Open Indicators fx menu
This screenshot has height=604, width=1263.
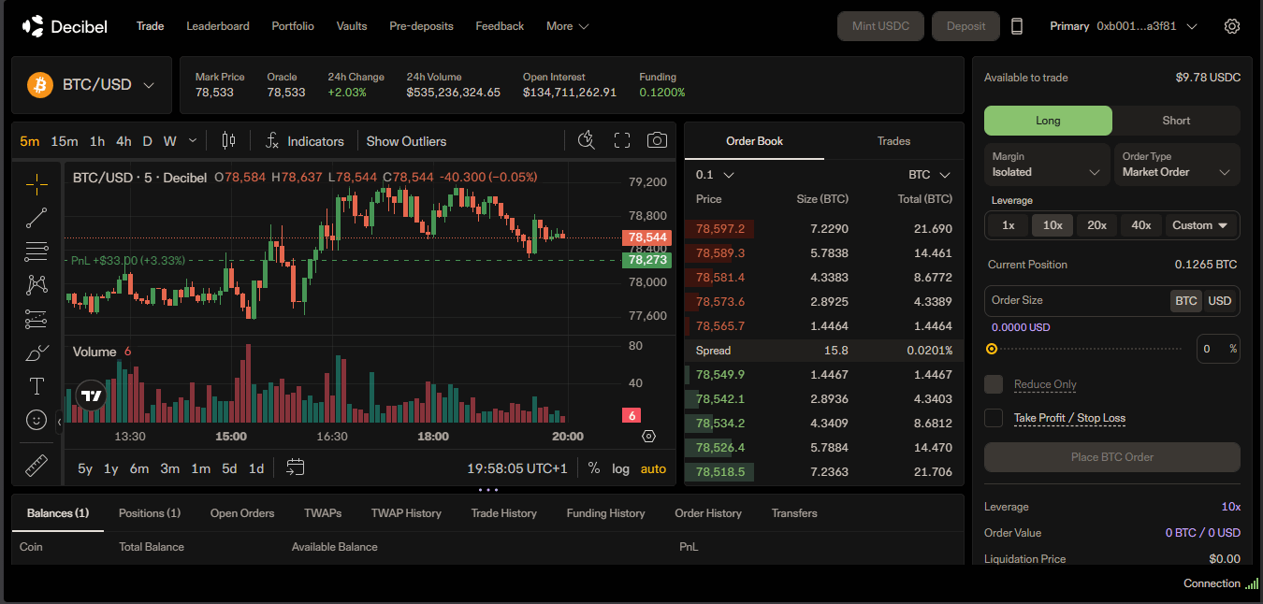305,141
